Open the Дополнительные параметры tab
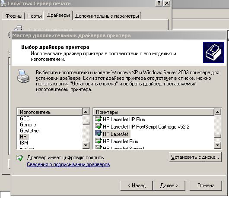 tap(107, 16)
